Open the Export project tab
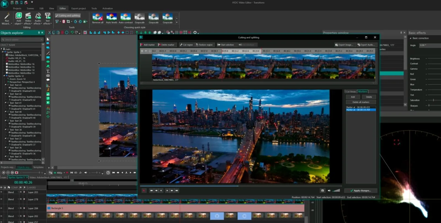Viewport: 441px width, 223px height. [x=79, y=9]
